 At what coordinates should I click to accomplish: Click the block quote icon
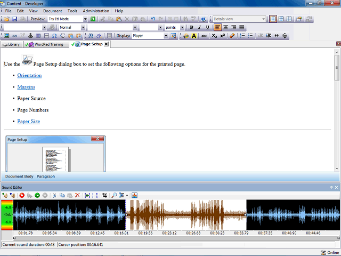tap(277, 36)
